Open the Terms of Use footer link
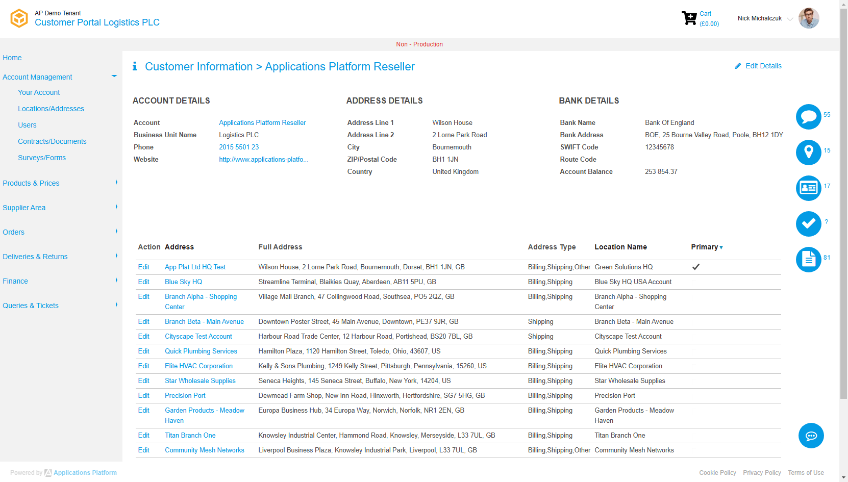This screenshot has height=482, width=848. tap(806, 473)
